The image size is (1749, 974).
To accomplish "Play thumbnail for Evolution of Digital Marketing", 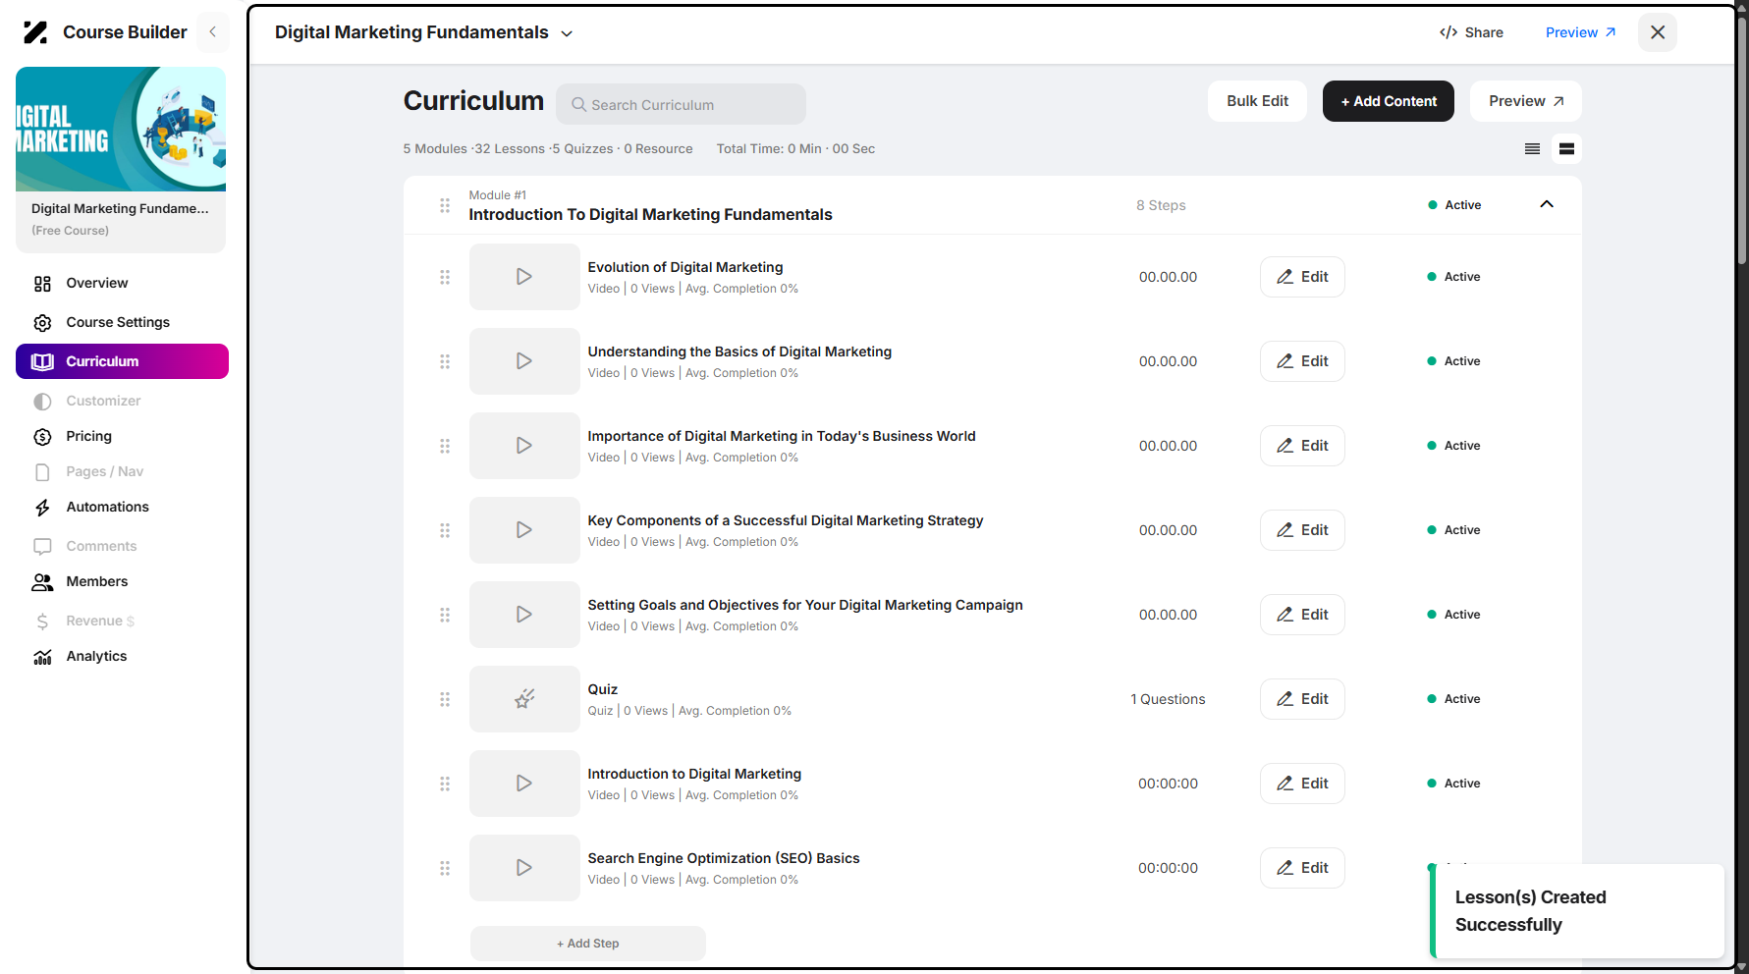I will [524, 277].
